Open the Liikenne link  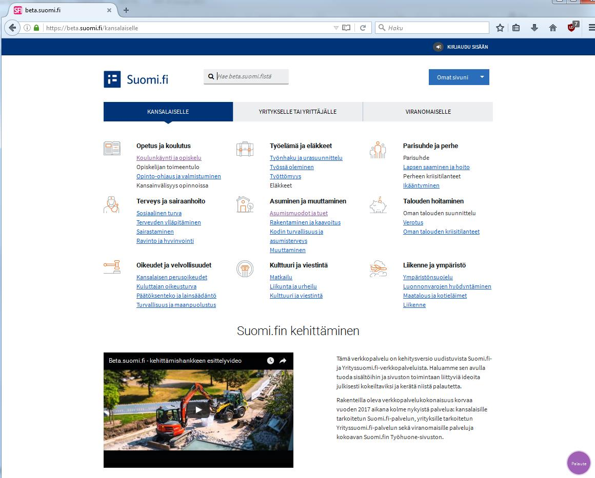[x=414, y=305]
